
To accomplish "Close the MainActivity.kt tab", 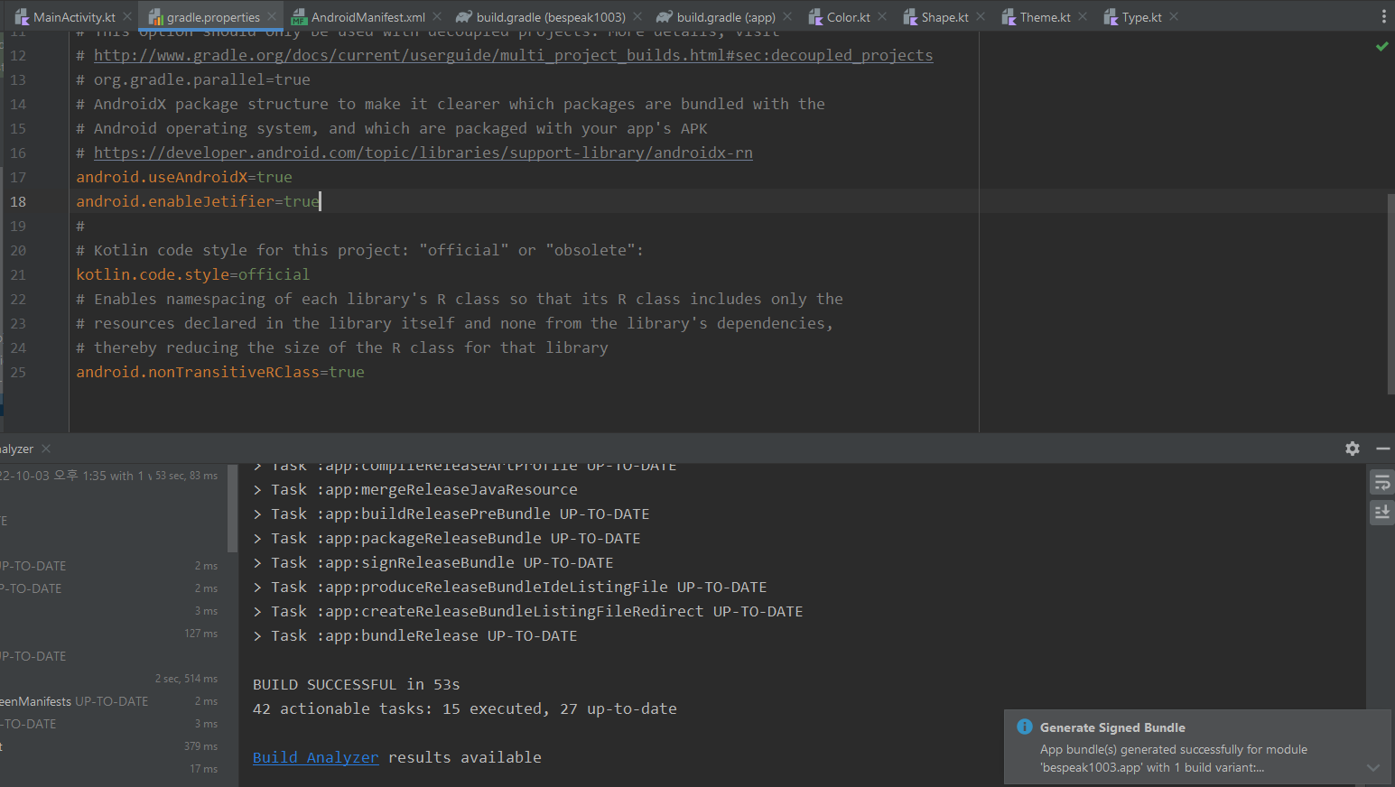I will pyautogui.click(x=128, y=16).
